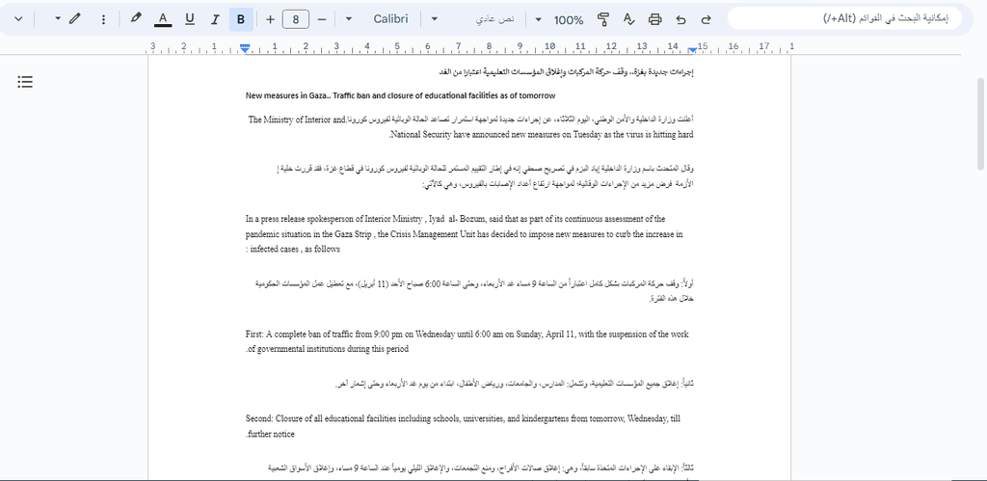The height and width of the screenshot is (481, 987).
Task: Click text ': infected cases , as follows'
Action: pyautogui.click(x=293, y=250)
